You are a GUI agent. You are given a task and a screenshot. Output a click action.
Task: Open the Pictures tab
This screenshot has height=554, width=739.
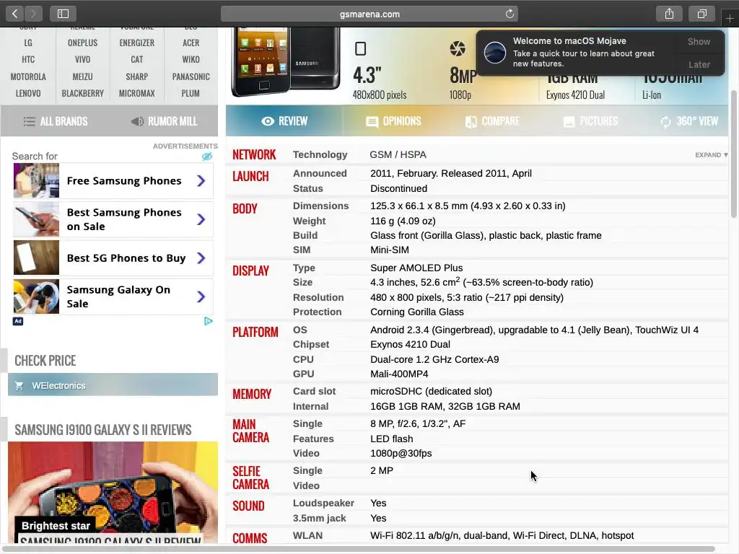(x=590, y=121)
